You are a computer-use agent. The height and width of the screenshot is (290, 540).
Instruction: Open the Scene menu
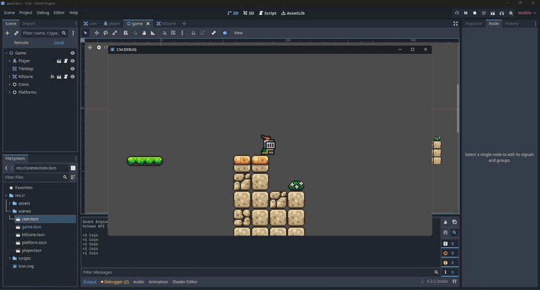click(9, 13)
